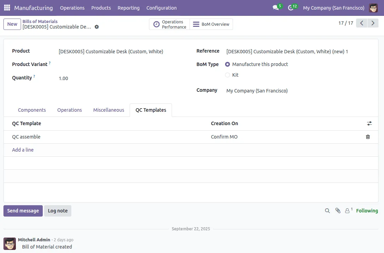
Task: Switch to the Operations tab
Action: tap(70, 110)
